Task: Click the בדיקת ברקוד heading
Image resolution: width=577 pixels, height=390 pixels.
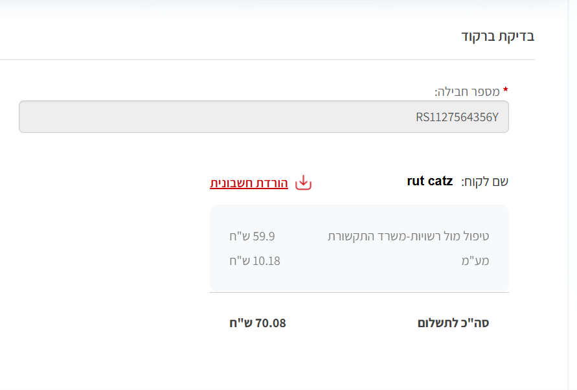Action: pyautogui.click(x=497, y=36)
